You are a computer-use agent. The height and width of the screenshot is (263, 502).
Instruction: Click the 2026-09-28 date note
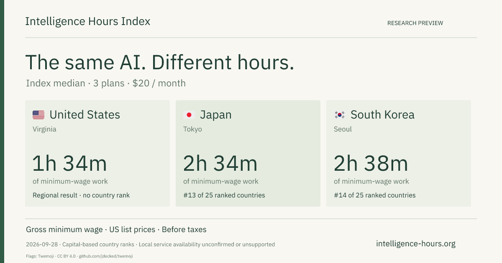point(150,245)
